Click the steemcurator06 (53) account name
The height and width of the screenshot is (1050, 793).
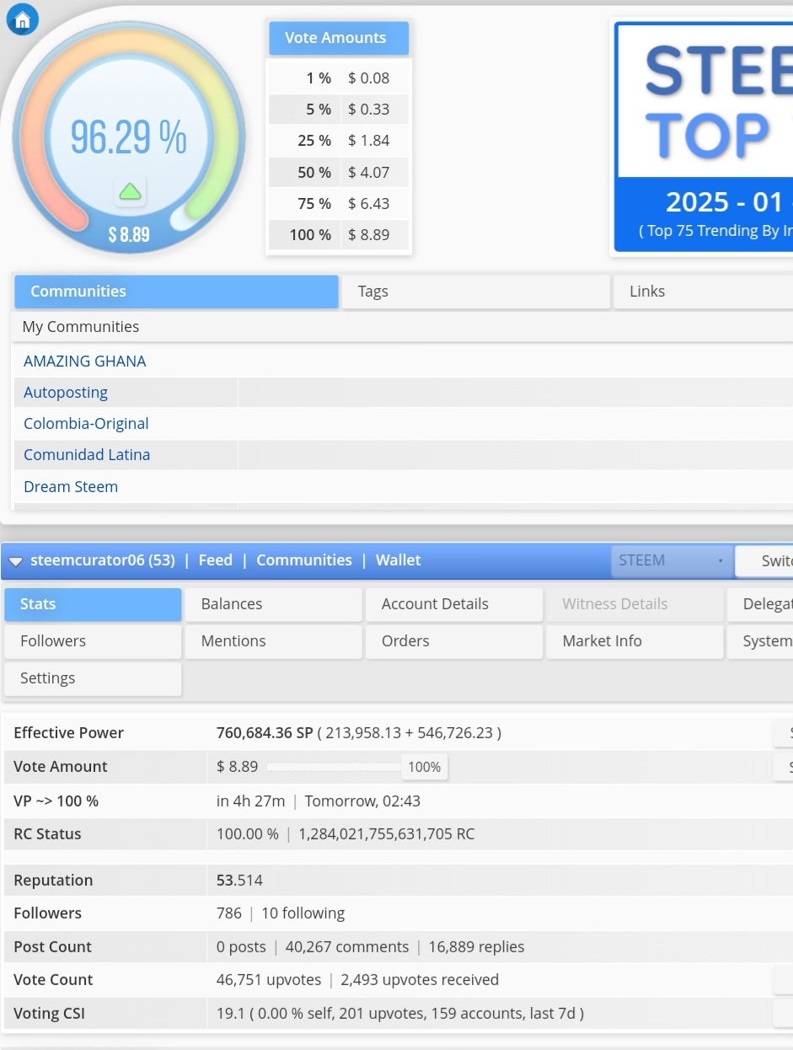pos(103,560)
